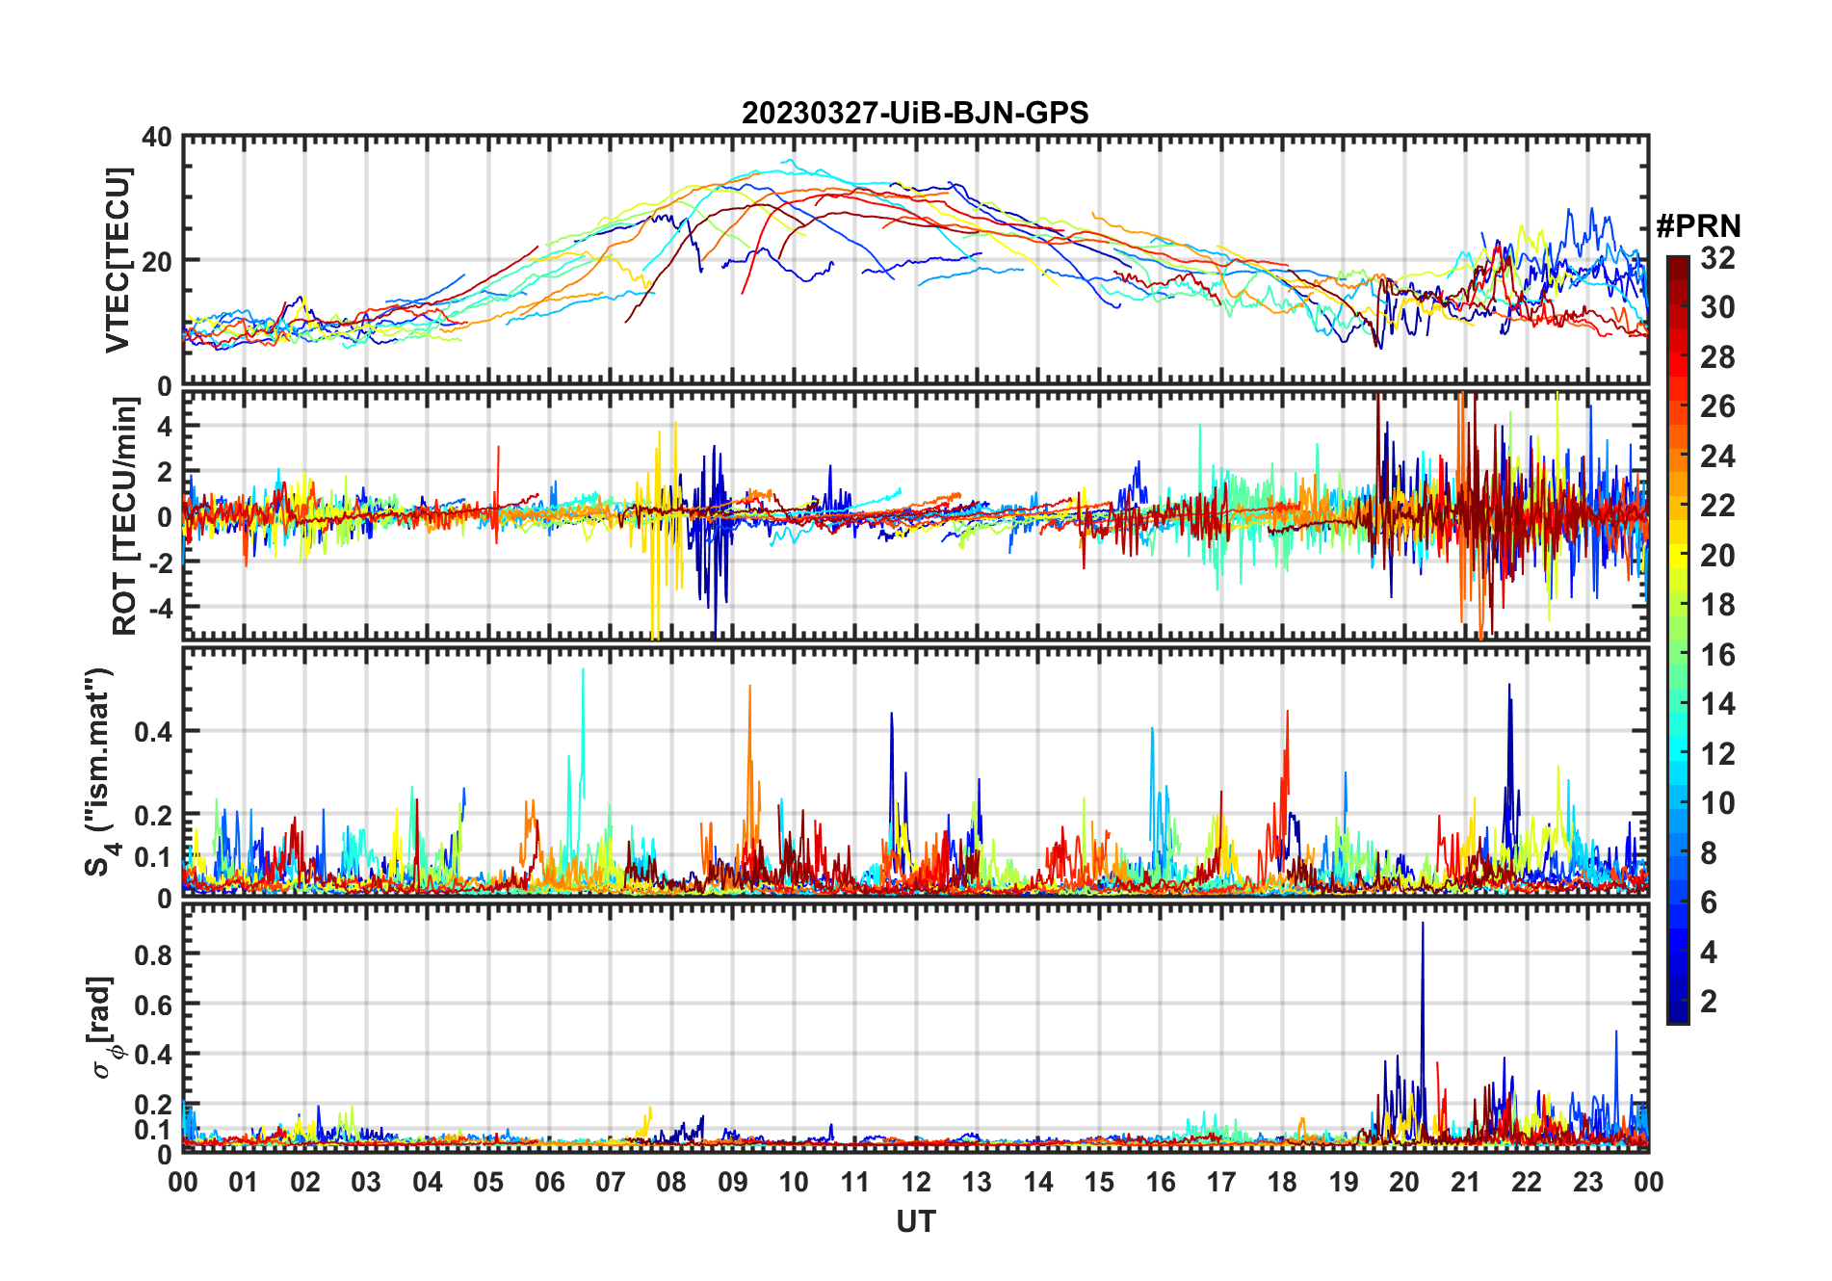Click the cyan S4 peak between 06 and 07 UT

[x=583, y=672]
